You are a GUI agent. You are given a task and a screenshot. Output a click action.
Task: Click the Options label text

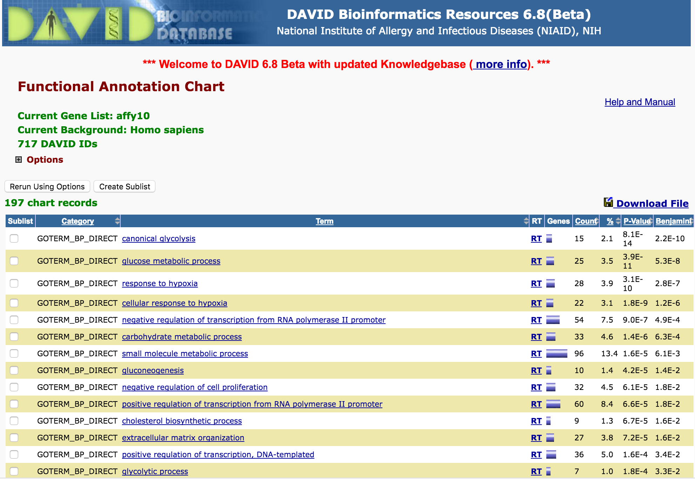coord(45,160)
